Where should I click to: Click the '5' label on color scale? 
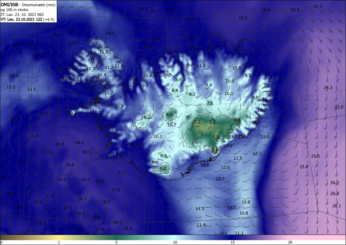[116, 242]
